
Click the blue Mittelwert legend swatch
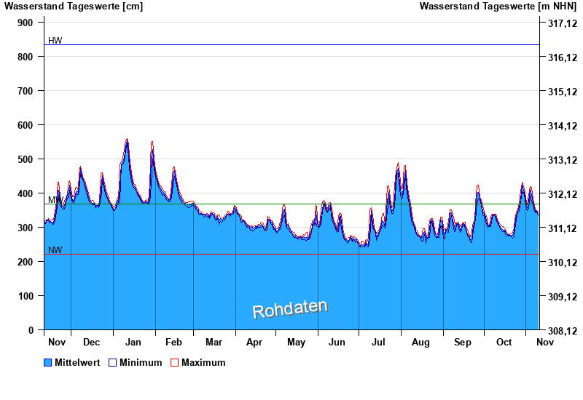[48, 362]
